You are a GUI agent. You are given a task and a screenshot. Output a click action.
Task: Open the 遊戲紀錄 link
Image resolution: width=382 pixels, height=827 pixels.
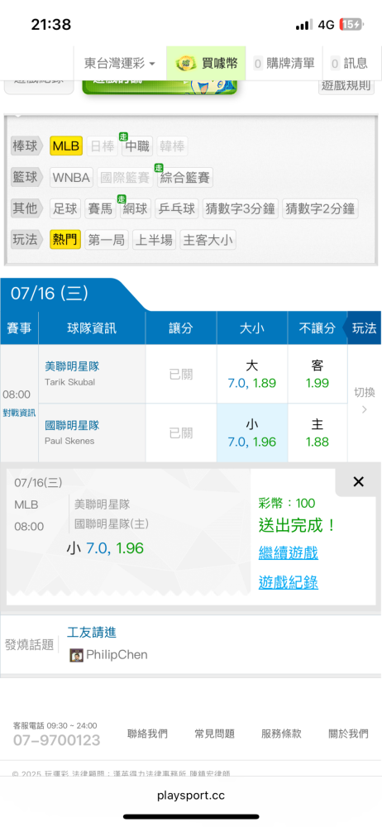[x=288, y=583]
